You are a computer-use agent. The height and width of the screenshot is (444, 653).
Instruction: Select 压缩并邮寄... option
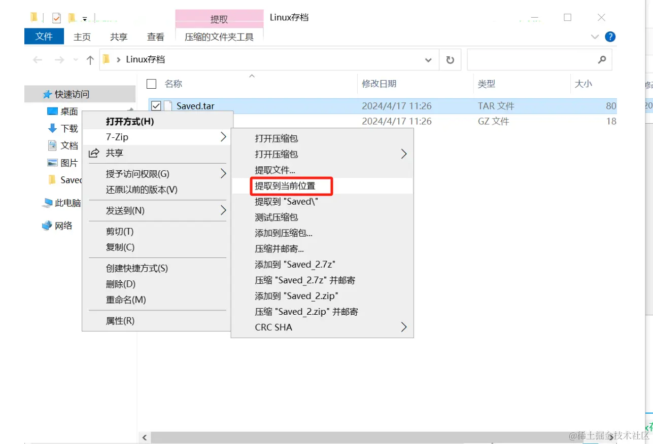(279, 249)
